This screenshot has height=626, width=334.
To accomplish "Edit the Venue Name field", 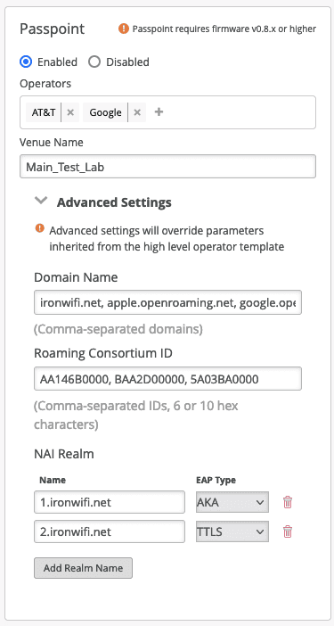I will point(167,167).
